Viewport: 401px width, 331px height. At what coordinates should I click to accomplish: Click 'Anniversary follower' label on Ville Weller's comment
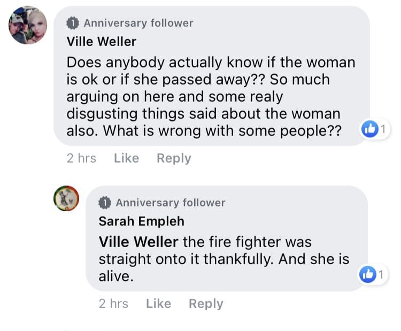click(138, 23)
